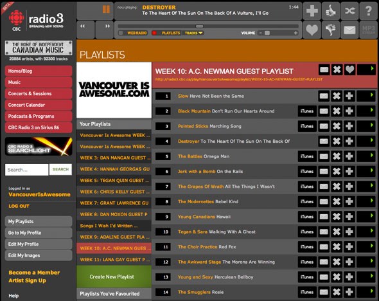Skip back to the previous track
The image size is (379, 301).
coord(85,30)
